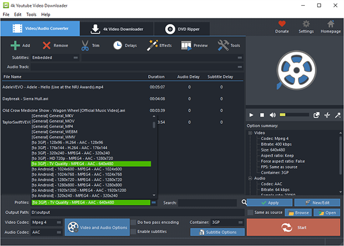Open the Video Codec Mpeg 4 dropdown
344x246 pixels.
point(47,222)
